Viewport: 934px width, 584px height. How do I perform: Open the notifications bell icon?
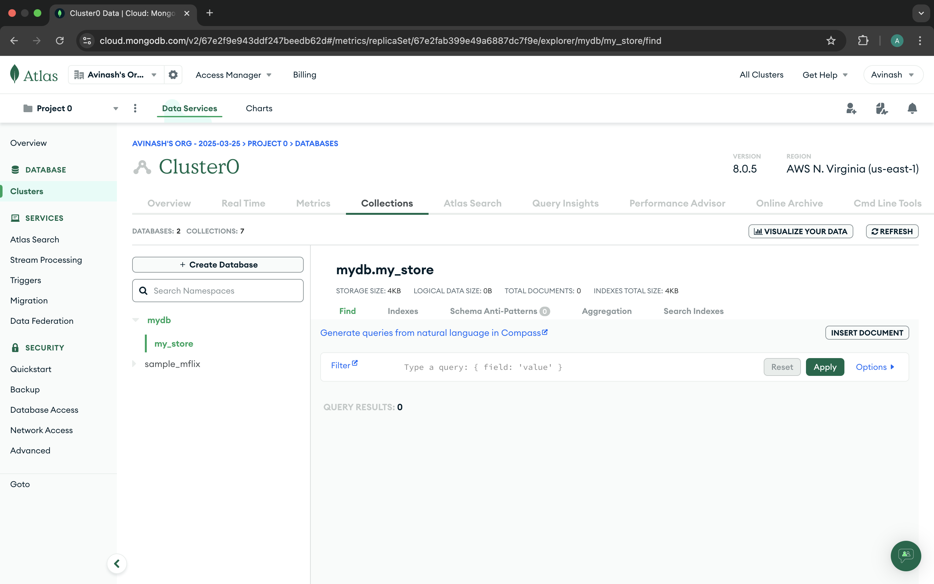click(x=912, y=109)
